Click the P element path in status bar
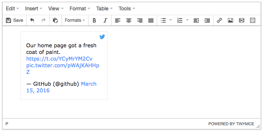 click(x=7, y=124)
